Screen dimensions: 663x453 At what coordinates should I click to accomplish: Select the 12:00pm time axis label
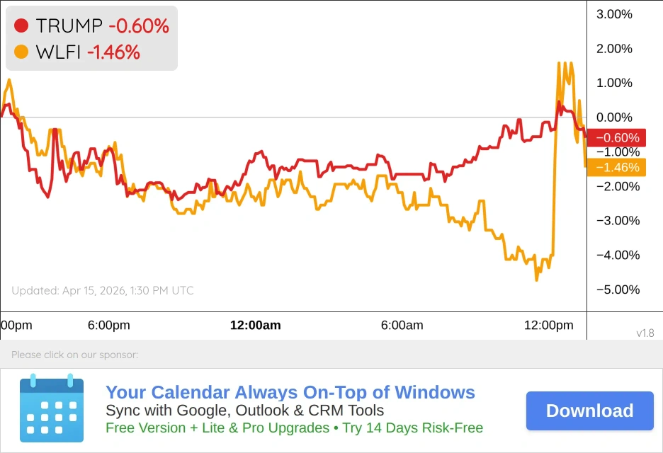pyautogui.click(x=548, y=326)
